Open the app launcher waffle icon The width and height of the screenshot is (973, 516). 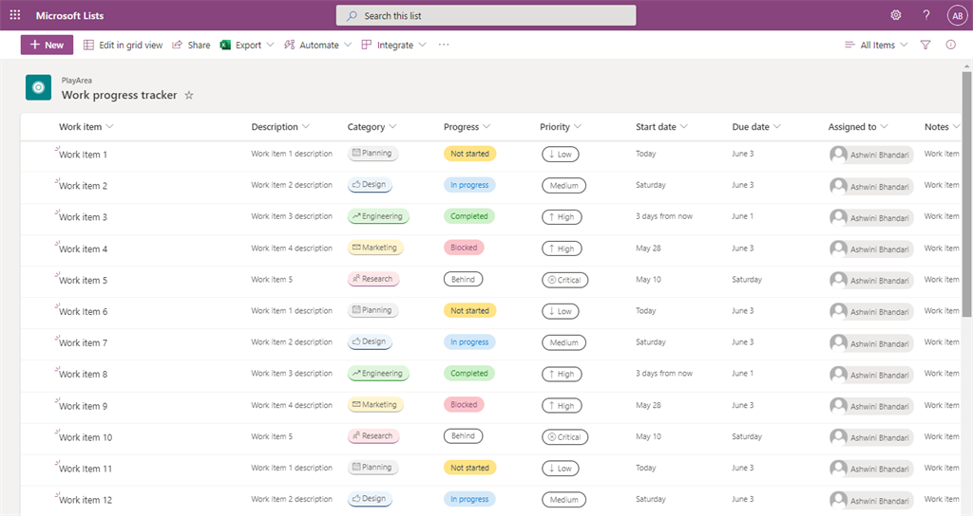(x=14, y=15)
